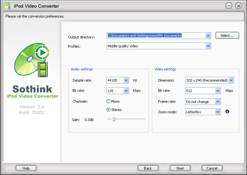Click the 'Hz' unit label
Viewport: 247px width, 175px height.
tap(135, 80)
